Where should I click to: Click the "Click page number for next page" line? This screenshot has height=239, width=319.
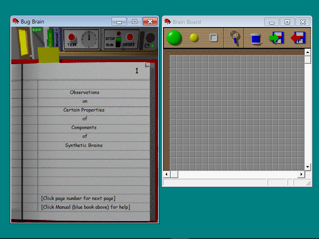(78, 198)
